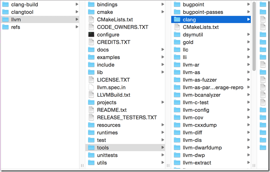
Task: Open the LICENSE.TXT file
Action: [113, 79]
